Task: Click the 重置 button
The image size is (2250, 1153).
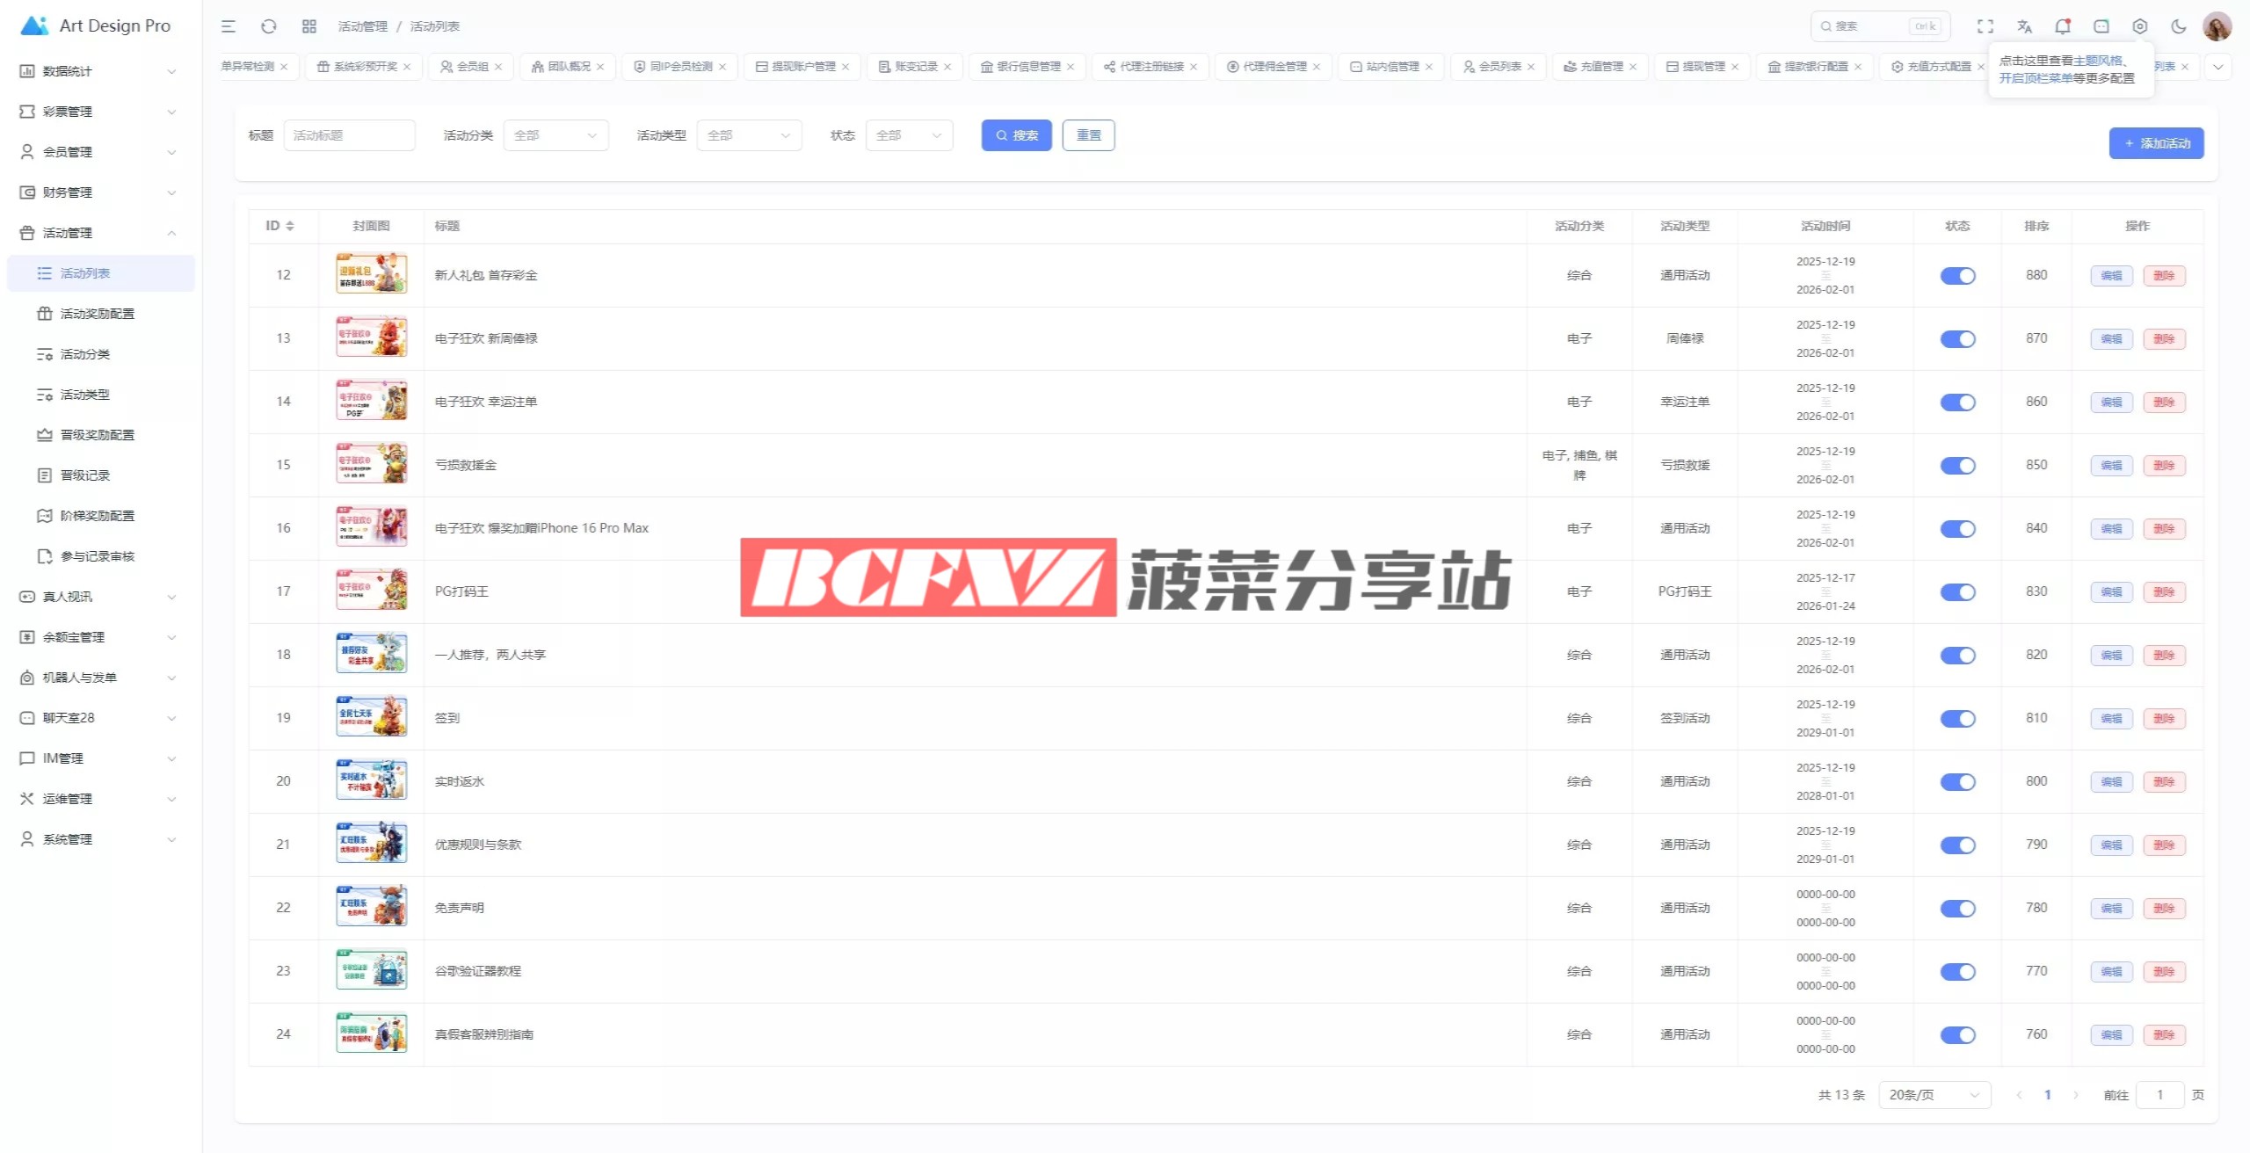Action: point(1088,135)
